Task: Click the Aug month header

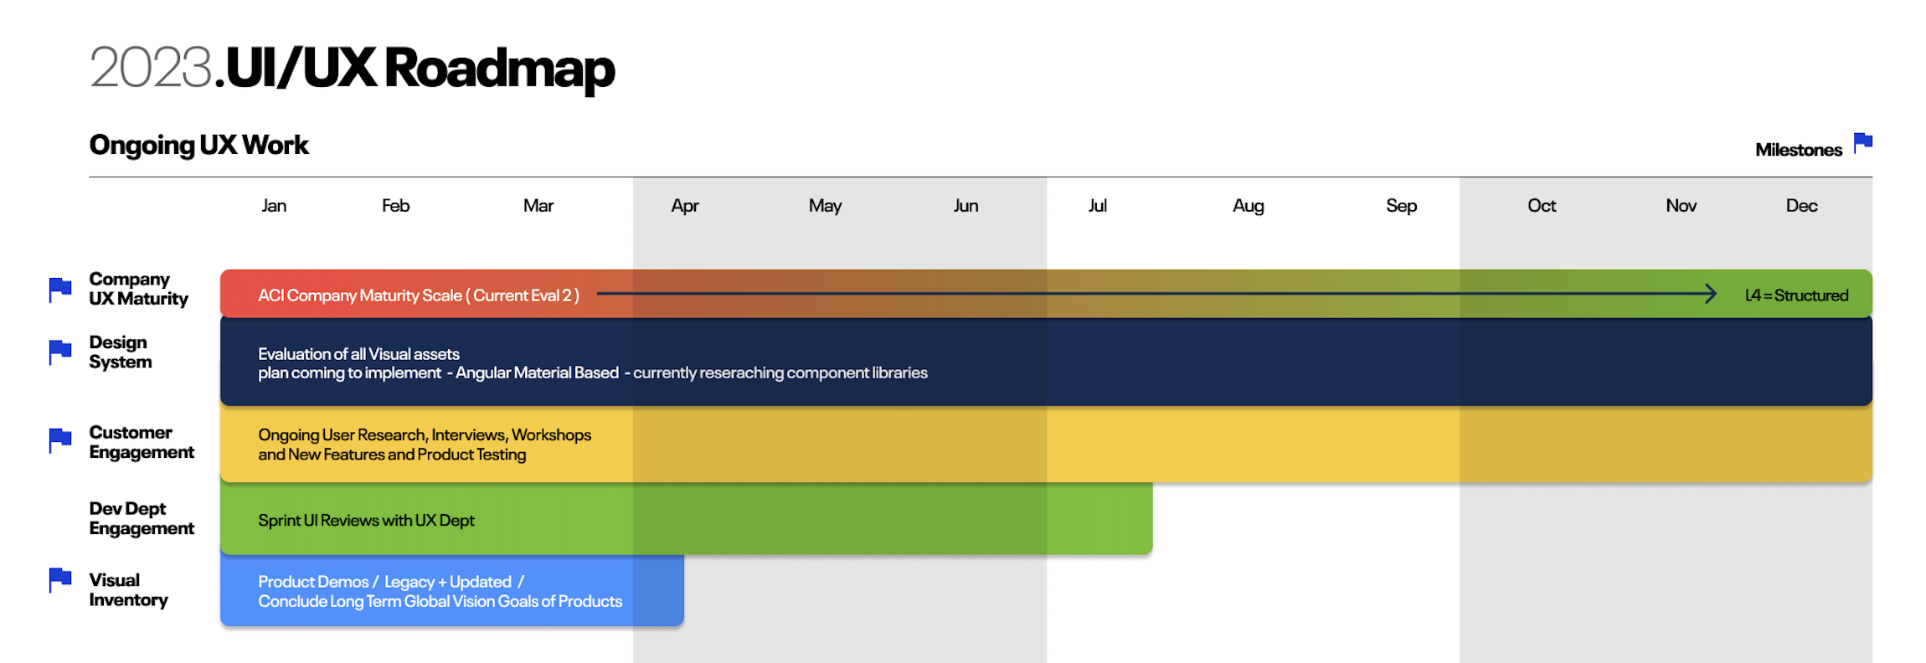Action: pos(1248,206)
